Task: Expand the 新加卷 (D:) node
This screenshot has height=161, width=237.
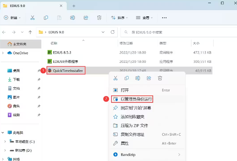Action: coord(5,150)
